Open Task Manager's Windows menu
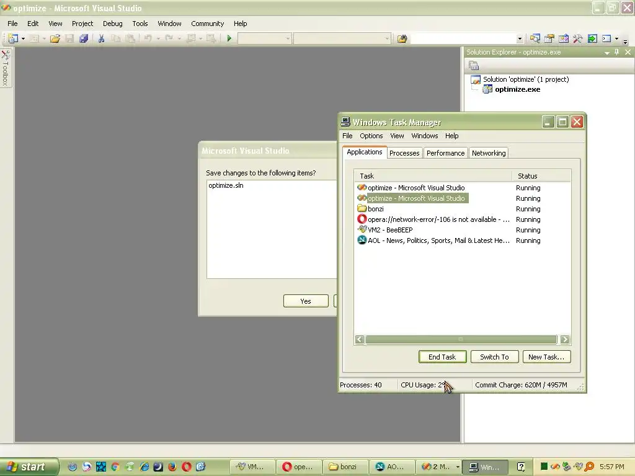635x476 pixels. (x=424, y=136)
